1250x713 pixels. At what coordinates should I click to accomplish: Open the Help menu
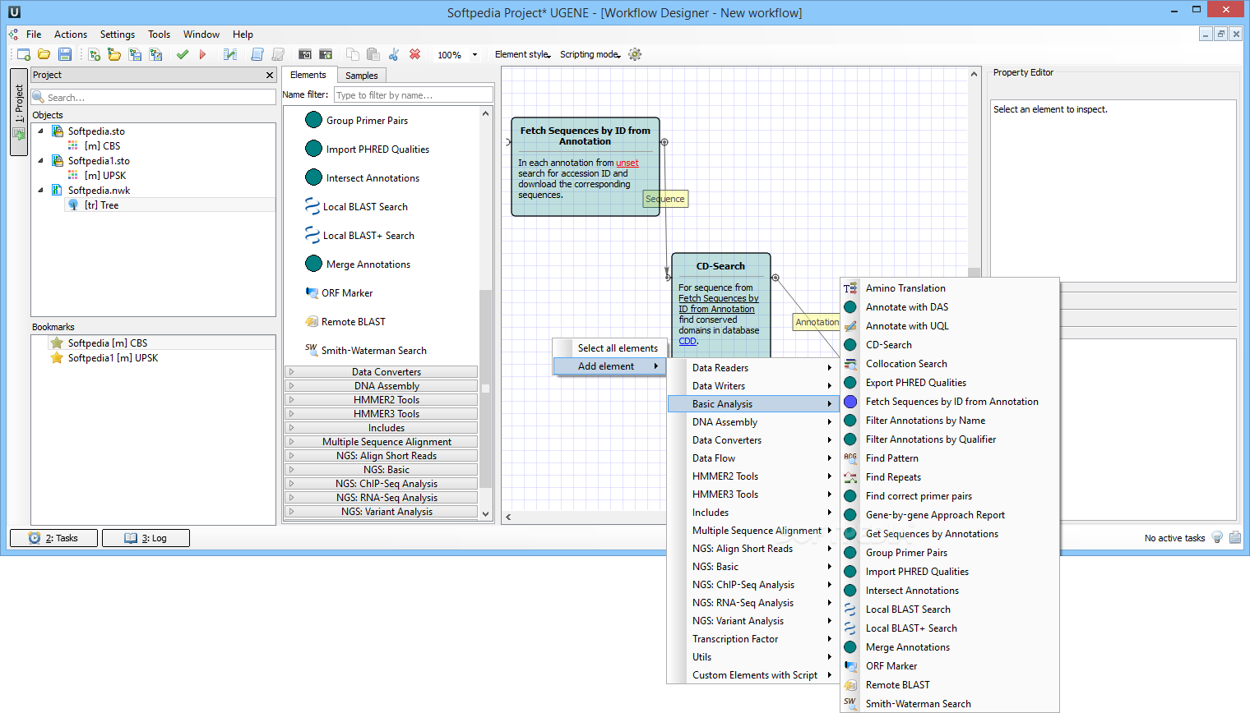click(243, 34)
